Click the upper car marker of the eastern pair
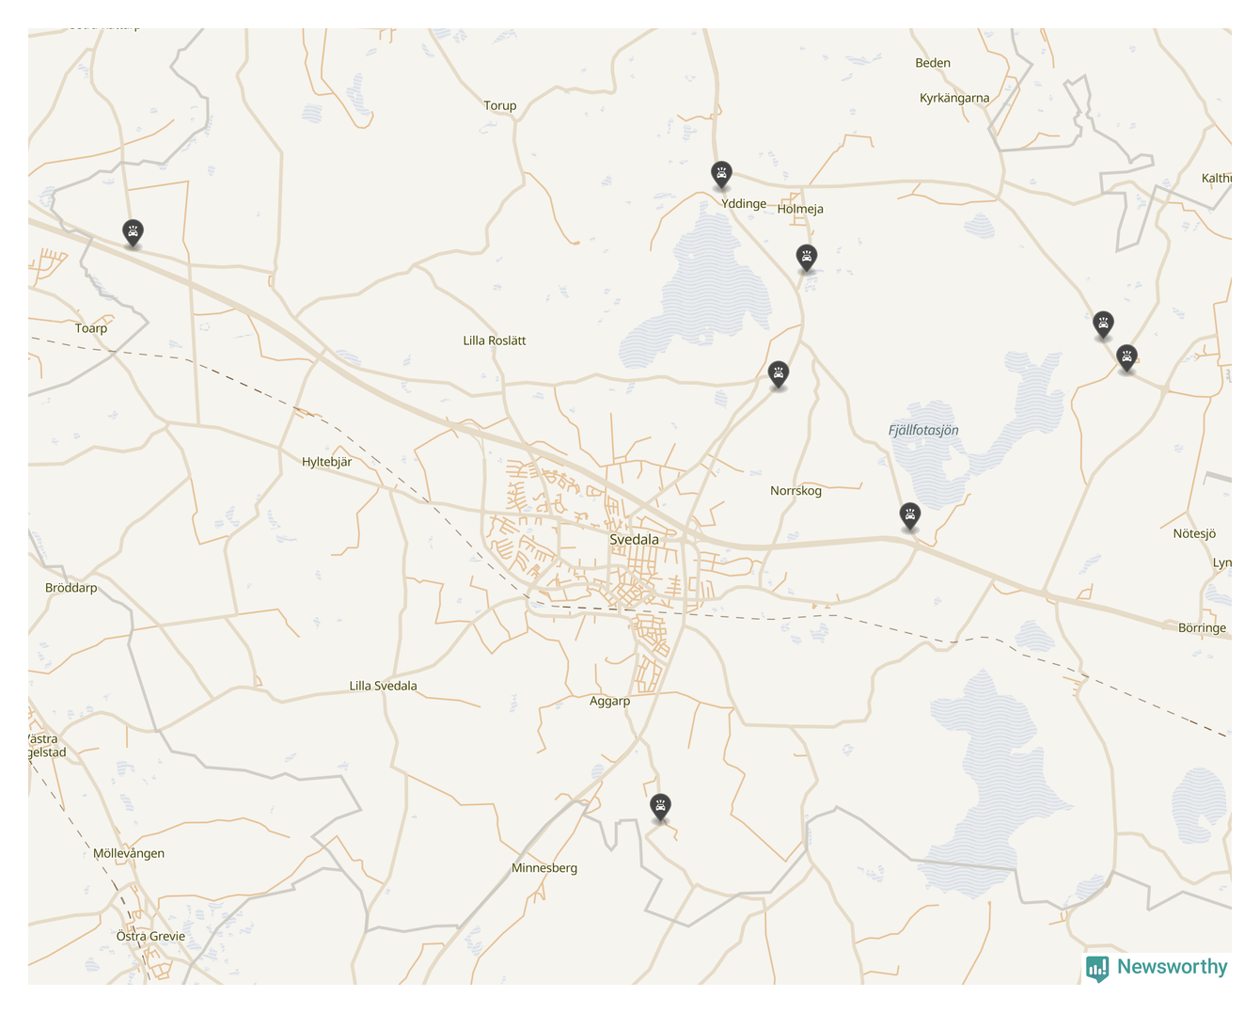The height and width of the screenshot is (1013, 1260). point(1104,324)
